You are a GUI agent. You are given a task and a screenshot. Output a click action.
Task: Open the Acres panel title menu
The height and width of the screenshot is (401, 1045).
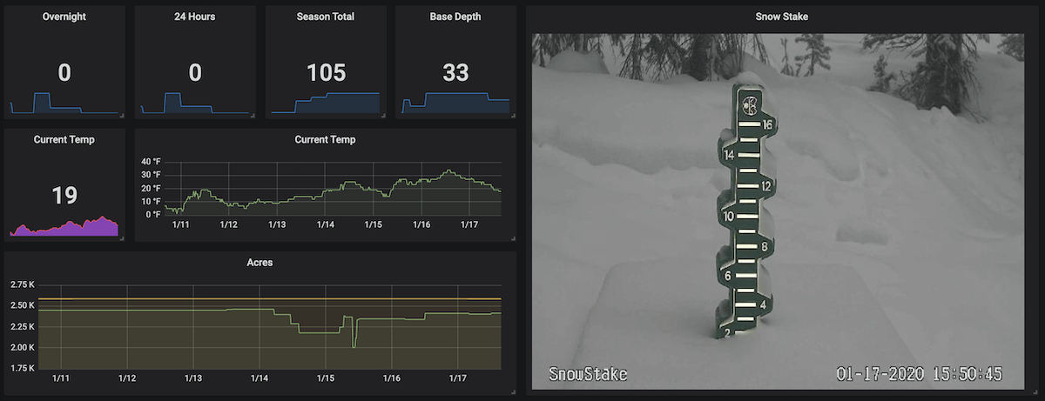(x=260, y=262)
